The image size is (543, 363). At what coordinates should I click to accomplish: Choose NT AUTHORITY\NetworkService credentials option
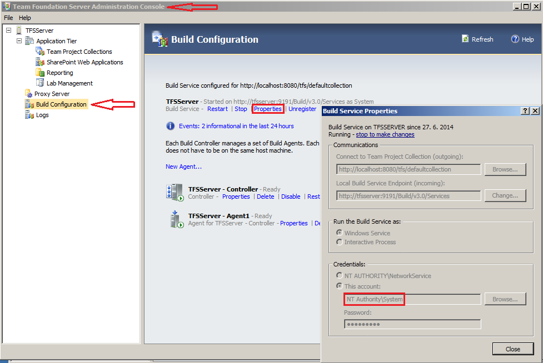pyautogui.click(x=340, y=275)
